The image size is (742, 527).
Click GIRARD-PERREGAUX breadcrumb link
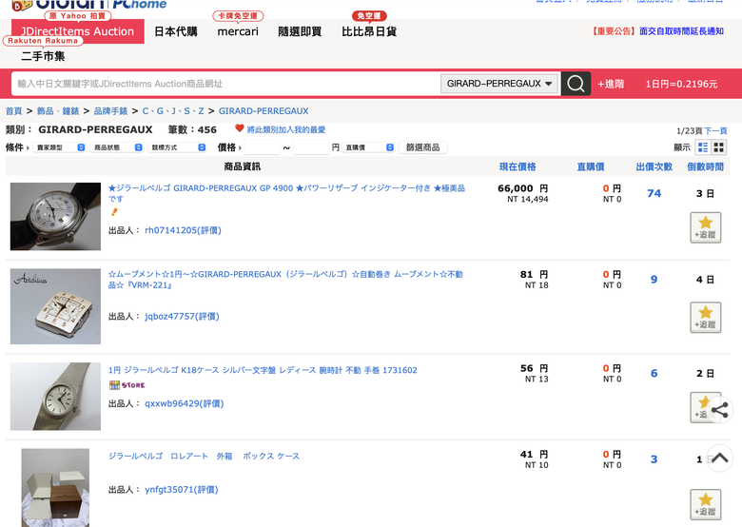pyautogui.click(x=264, y=111)
